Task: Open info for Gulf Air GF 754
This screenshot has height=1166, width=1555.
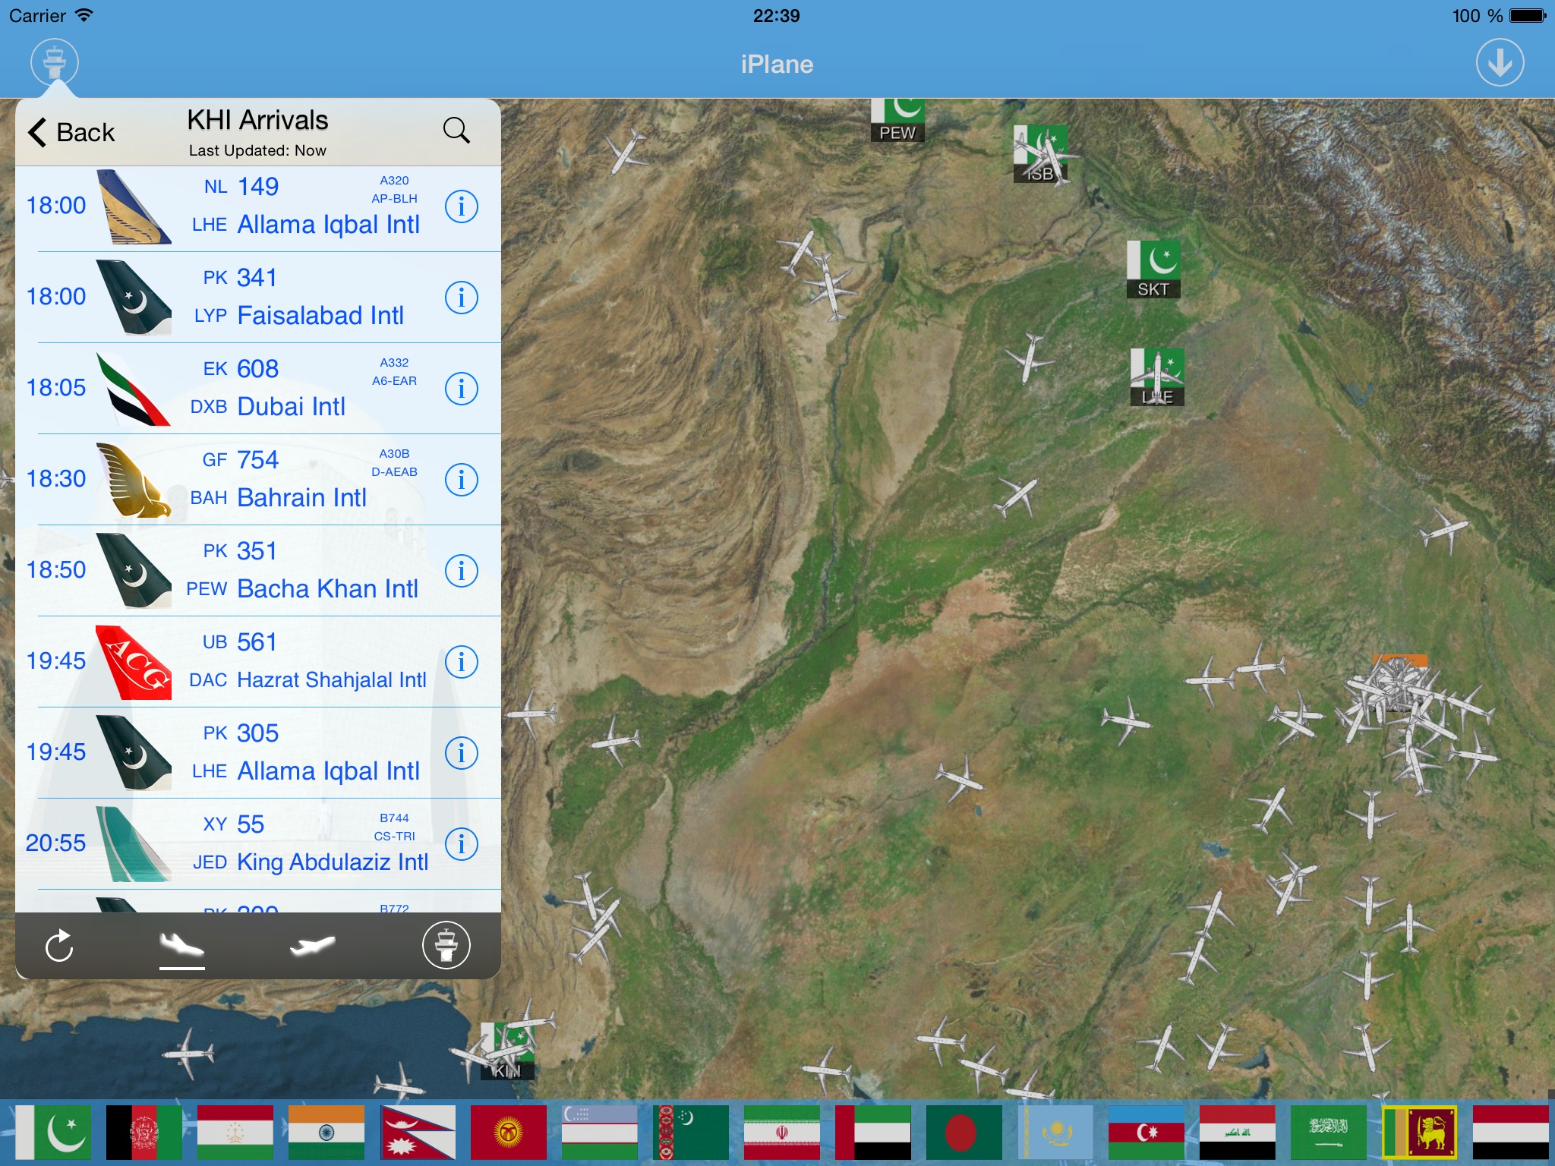Action: point(461,480)
